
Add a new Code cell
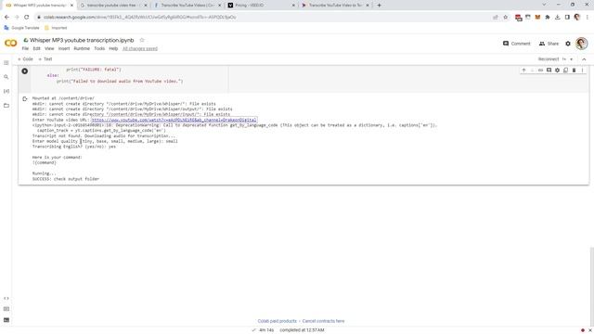tap(25, 59)
